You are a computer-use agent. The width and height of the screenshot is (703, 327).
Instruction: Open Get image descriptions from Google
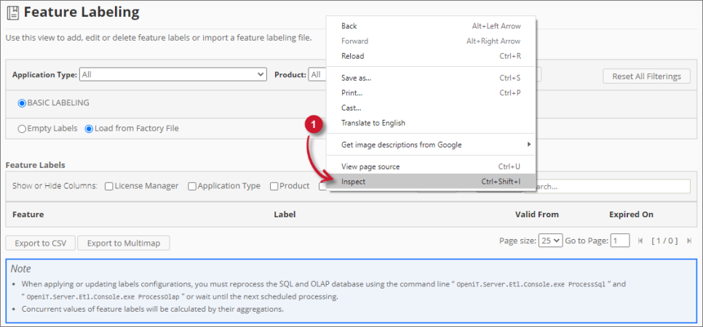coord(431,145)
